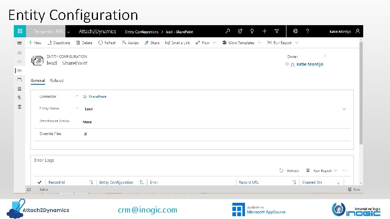Expand the Flow dropdown chevron
This screenshot has height=219, width=390.
(x=214, y=43)
